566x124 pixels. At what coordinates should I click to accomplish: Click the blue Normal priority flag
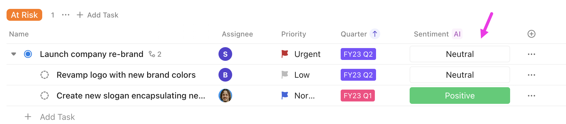tap(285, 95)
